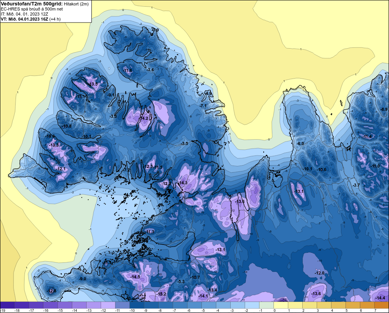Click the -14.5 temperature label
Image resolution: width=389 pixels, height=313 pixels.
coord(135,277)
